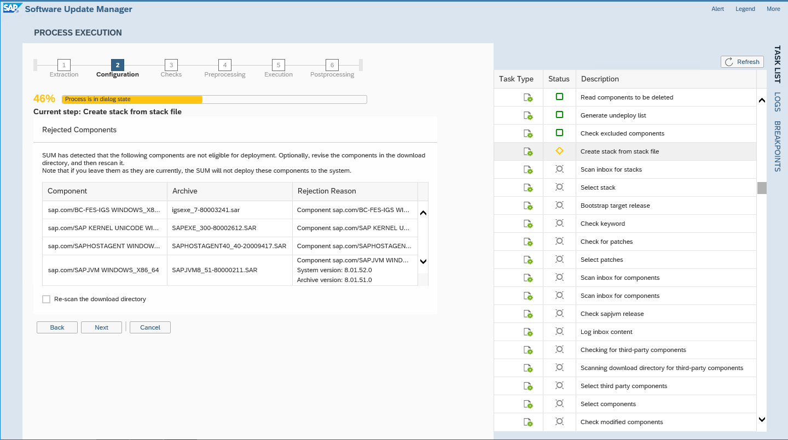Click the Rejection Reason column header
The height and width of the screenshot is (440, 788).
355,191
